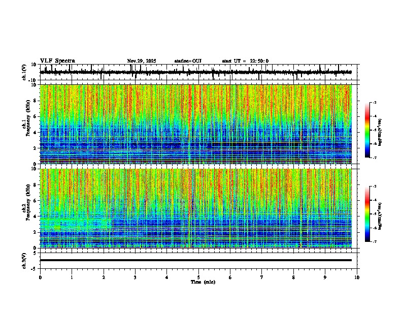402x311 pixels.
Task: Click time axis tick label 1
Action: click(x=72, y=277)
